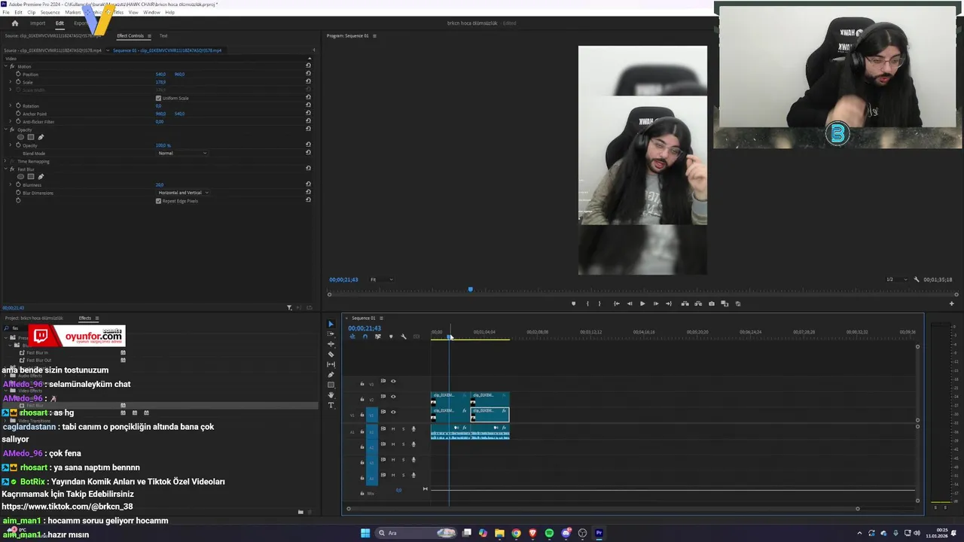Image resolution: width=964 pixels, height=542 pixels.
Task: Create rectangle mask under Fast Blur
Action: 31,177
